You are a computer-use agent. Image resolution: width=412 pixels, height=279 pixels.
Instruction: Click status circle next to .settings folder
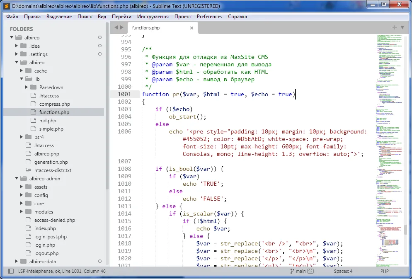[x=99, y=54]
